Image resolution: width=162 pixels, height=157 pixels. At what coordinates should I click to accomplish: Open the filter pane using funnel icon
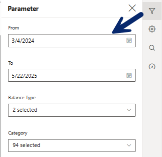coord(152,11)
